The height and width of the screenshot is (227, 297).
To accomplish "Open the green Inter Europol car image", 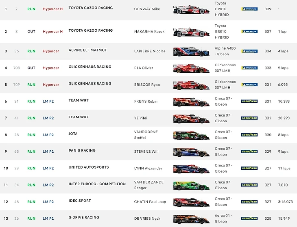I will [191, 185].
